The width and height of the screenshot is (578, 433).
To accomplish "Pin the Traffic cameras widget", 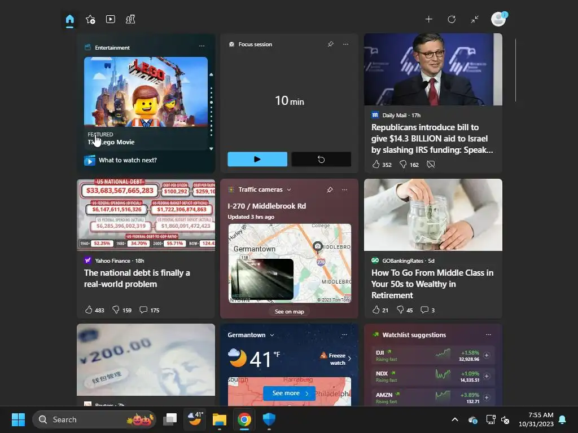I will (x=330, y=189).
